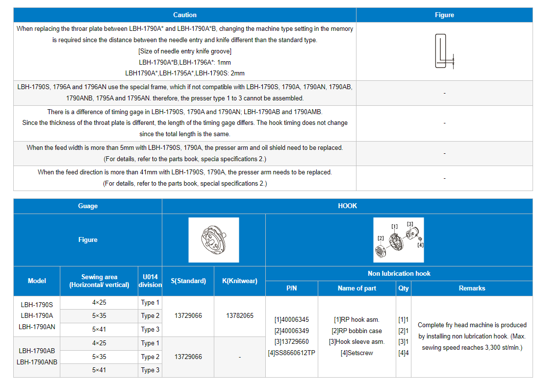This screenshot has height=384, width=560.
Task: Click the Caution column header
Action: (185, 15)
